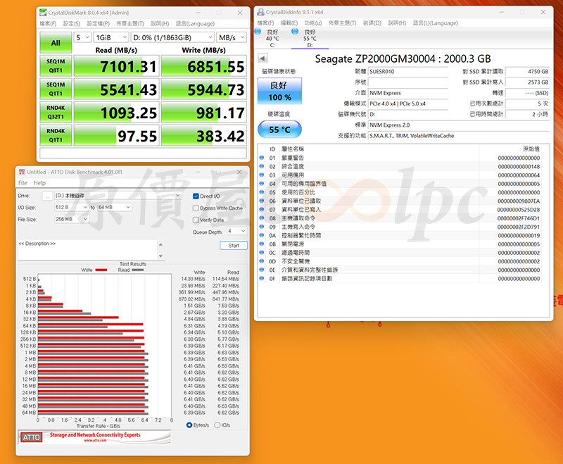Click status dot of attribute 0A
Screen dimensions: 563x464
tap(261, 235)
